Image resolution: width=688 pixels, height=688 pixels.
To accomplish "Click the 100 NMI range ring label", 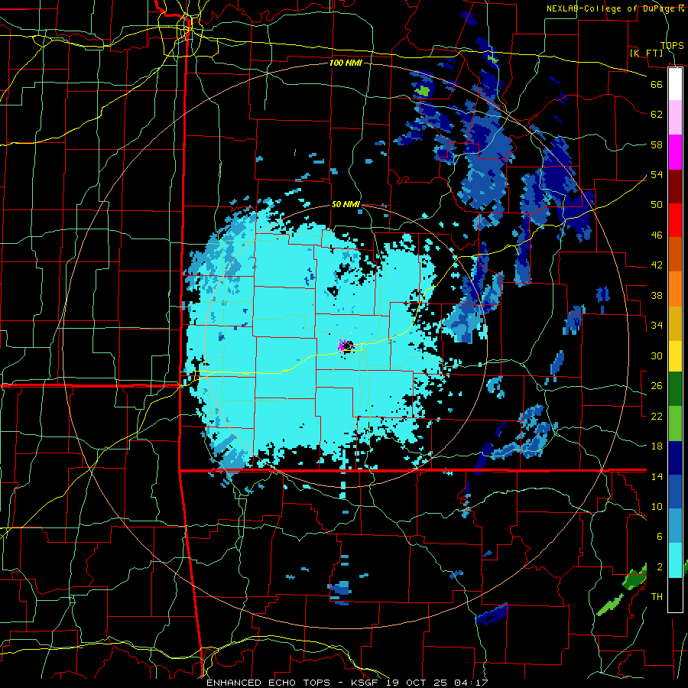I will coord(346,63).
